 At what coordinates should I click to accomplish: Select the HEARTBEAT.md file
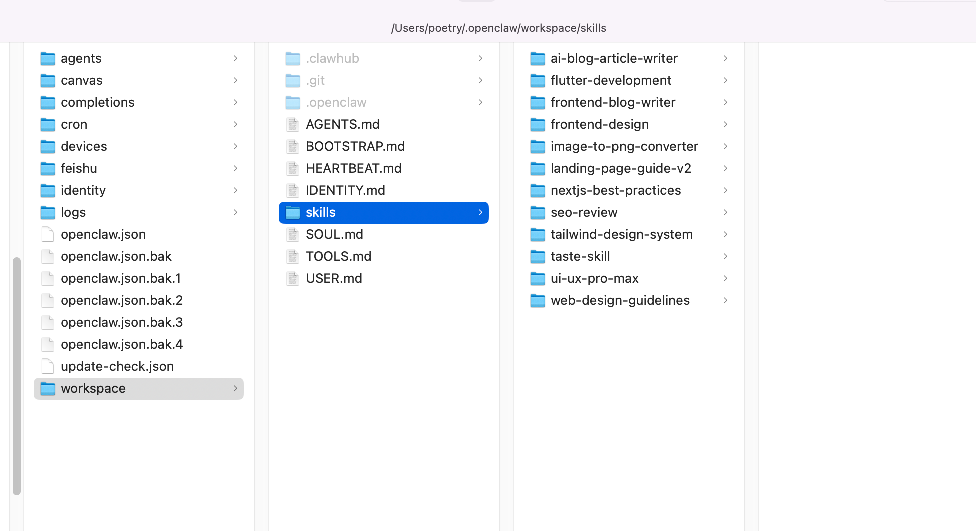(x=353, y=169)
